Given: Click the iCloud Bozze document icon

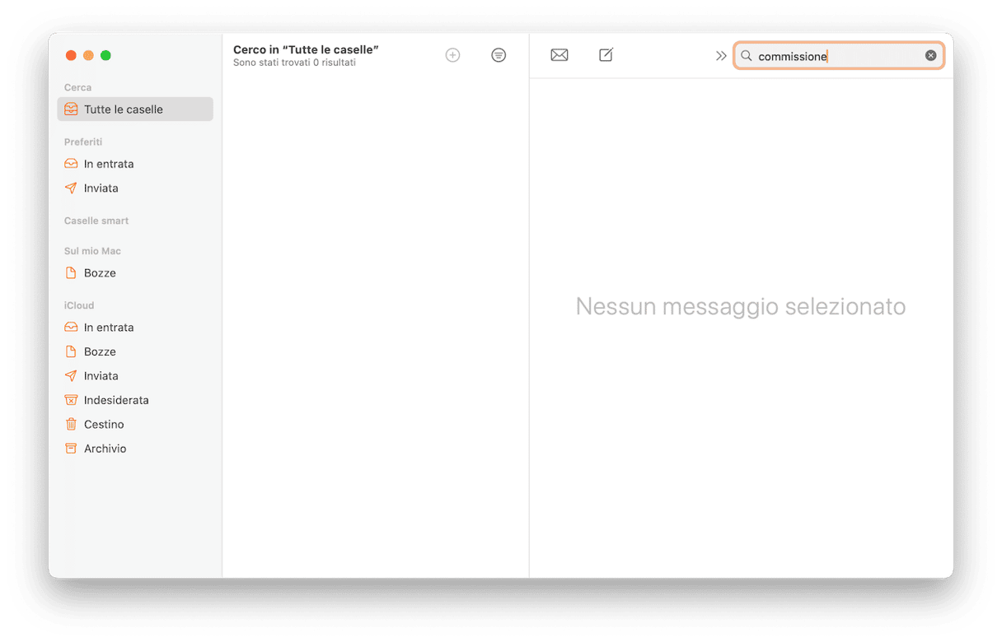Looking at the screenshot, I should pyautogui.click(x=71, y=351).
